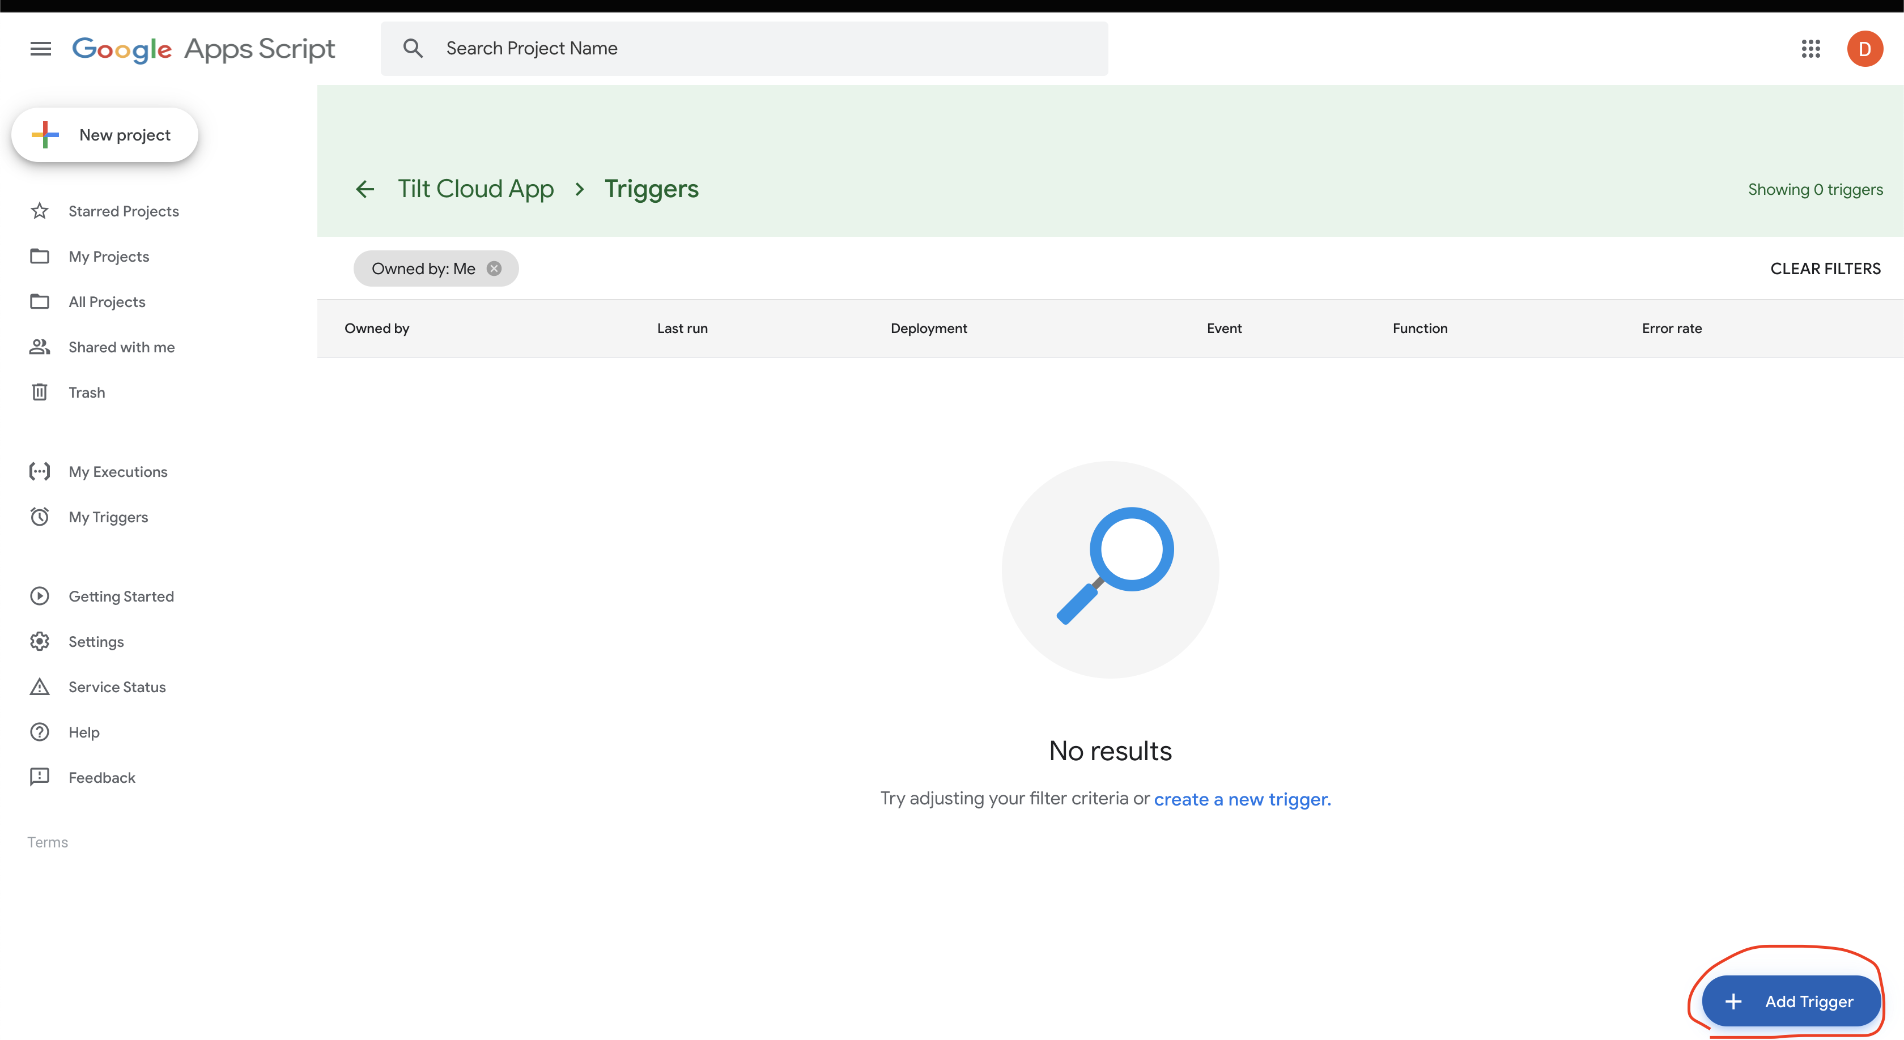Open the Google apps grid

tap(1811, 49)
